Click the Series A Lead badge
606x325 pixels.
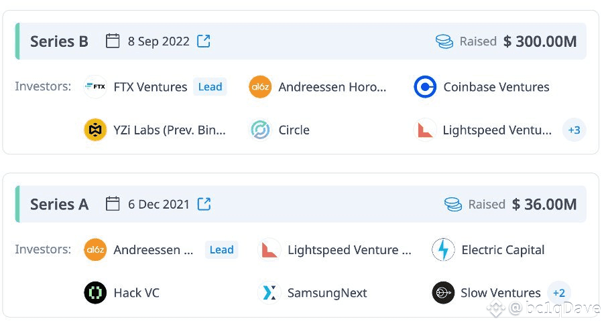tap(221, 250)
